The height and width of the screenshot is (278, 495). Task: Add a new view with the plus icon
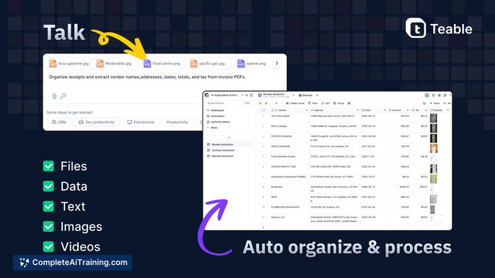pyautogui.click(x=318, y=95)
